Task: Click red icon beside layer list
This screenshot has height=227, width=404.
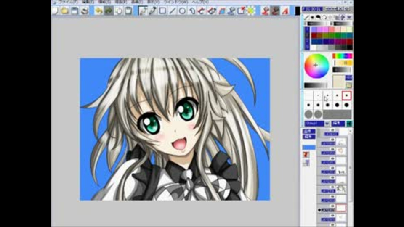Action: 306,155
